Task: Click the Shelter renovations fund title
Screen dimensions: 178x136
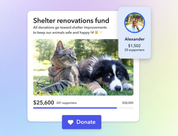Action: [71, 21]
